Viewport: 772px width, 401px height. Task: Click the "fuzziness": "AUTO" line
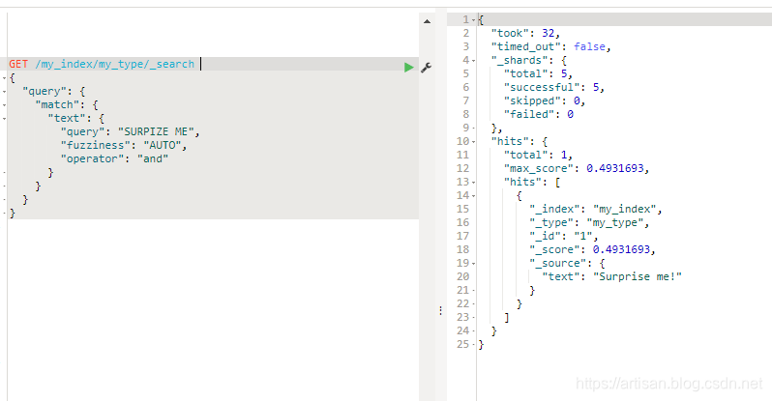tap(124, 146)
